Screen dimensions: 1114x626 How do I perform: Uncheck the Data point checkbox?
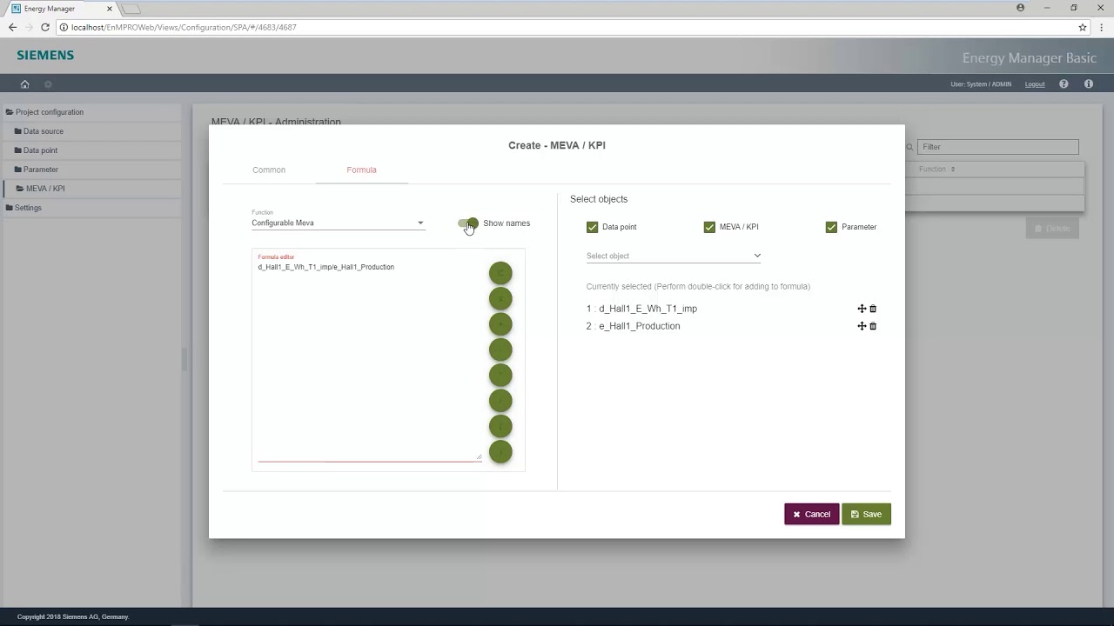593,227
